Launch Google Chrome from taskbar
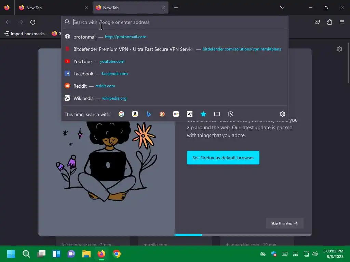This screenshot has height=262, width=350. 117,254
